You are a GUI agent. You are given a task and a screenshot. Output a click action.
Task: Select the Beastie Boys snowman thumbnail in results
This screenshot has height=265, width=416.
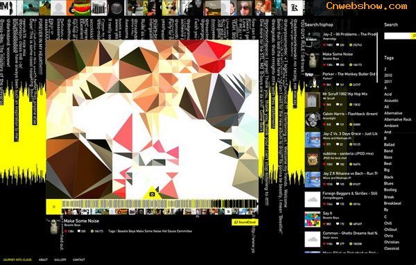(313, 60)
